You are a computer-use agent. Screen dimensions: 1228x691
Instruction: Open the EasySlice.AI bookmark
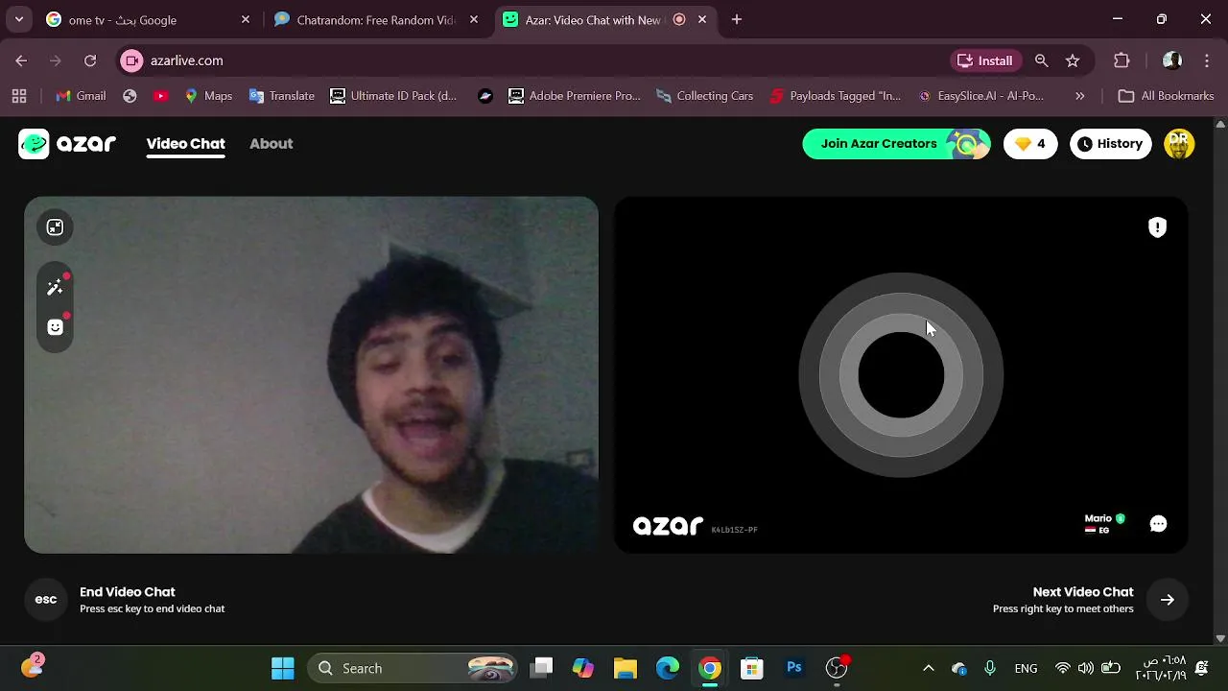coord(981,96)
